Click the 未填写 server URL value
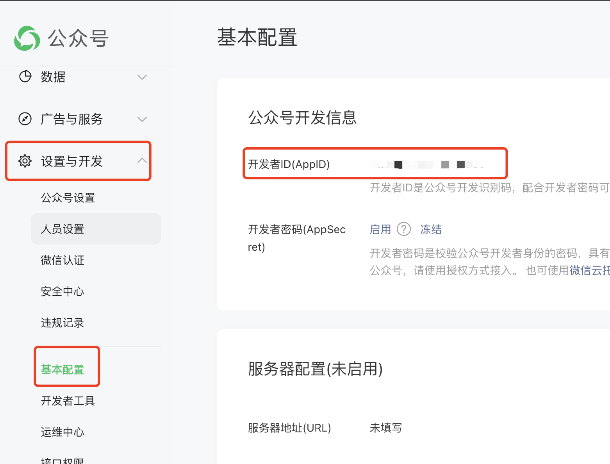Image resolution: width=610 pixels, height=464 pixels. click(x=386, y=428)
